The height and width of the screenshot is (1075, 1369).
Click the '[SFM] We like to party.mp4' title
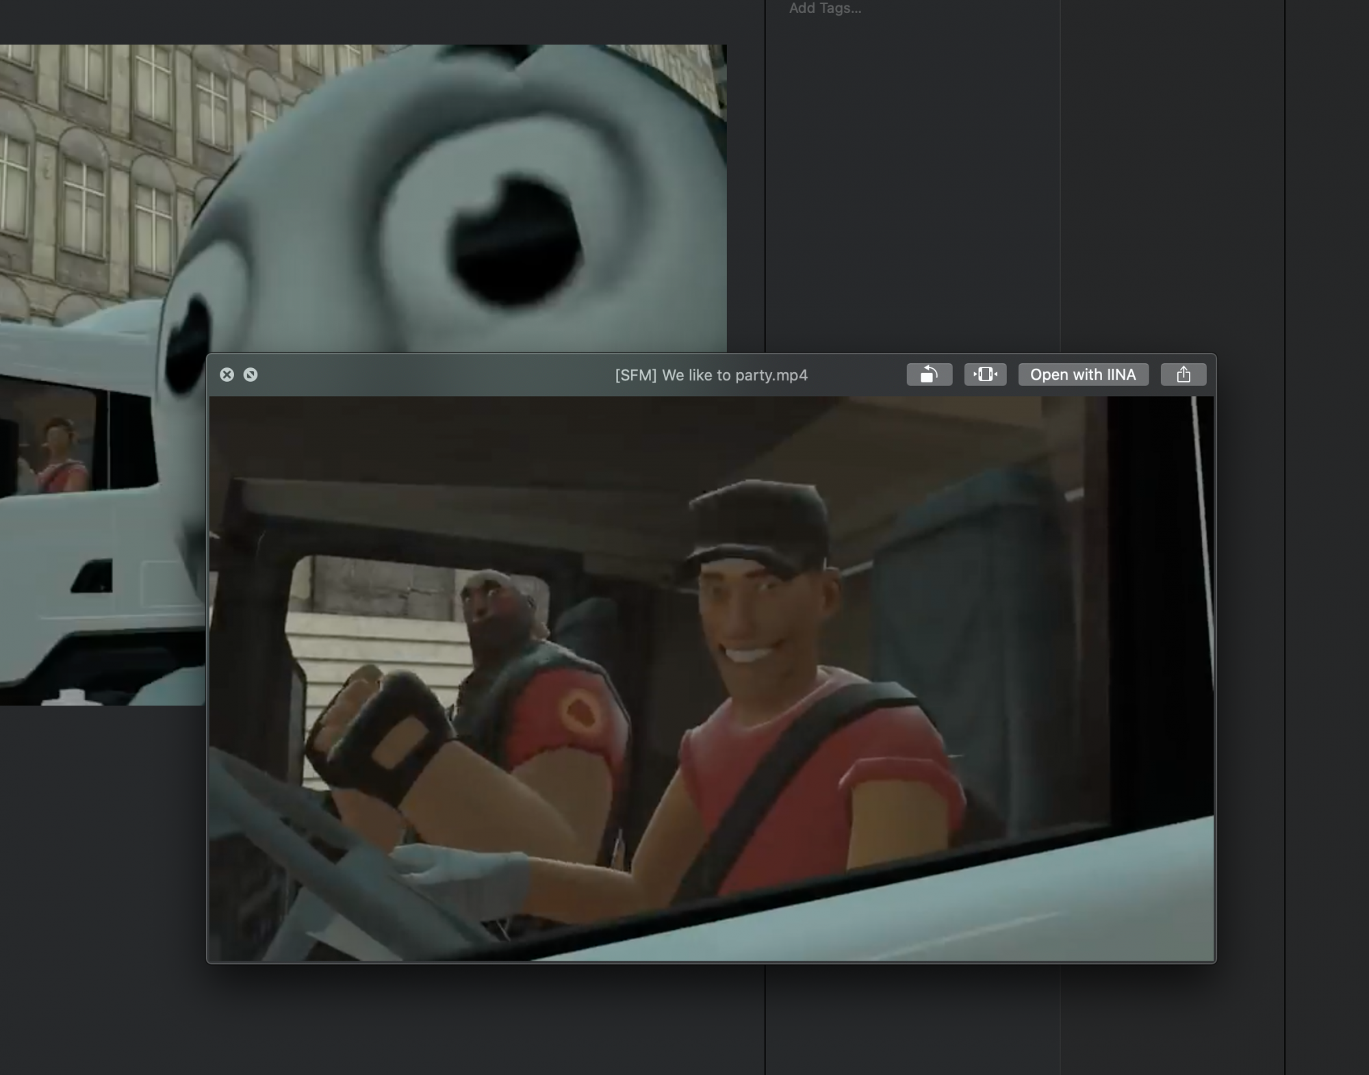(x=711, y=375)
